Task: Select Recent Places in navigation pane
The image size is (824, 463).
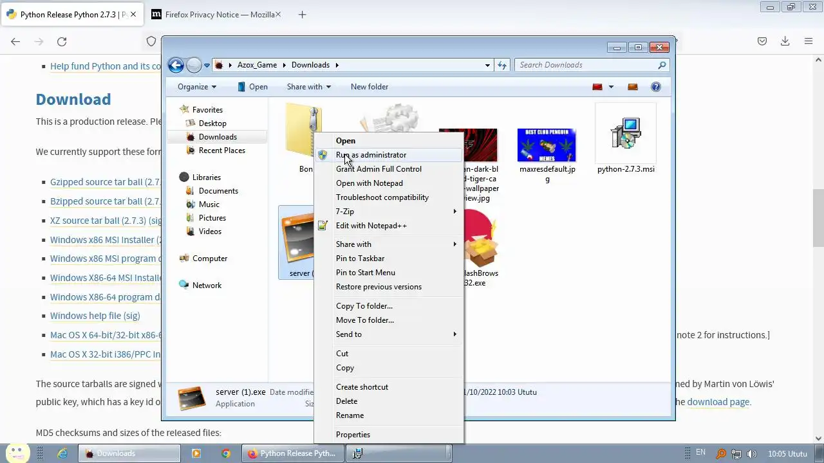Action: pyautogui.click(x=222, y=150)
